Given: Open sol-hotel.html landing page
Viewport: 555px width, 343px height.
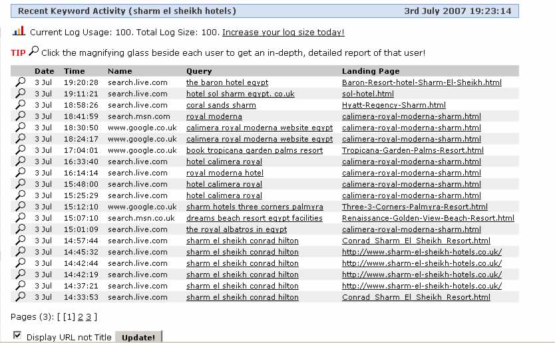Looking at the screenshot, I should pyautogui.click(x=368, y=94).
